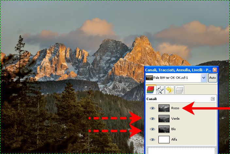This screenshot has width=230, height=154.
Task: Click the Canali panel heading
Action: 152,99
